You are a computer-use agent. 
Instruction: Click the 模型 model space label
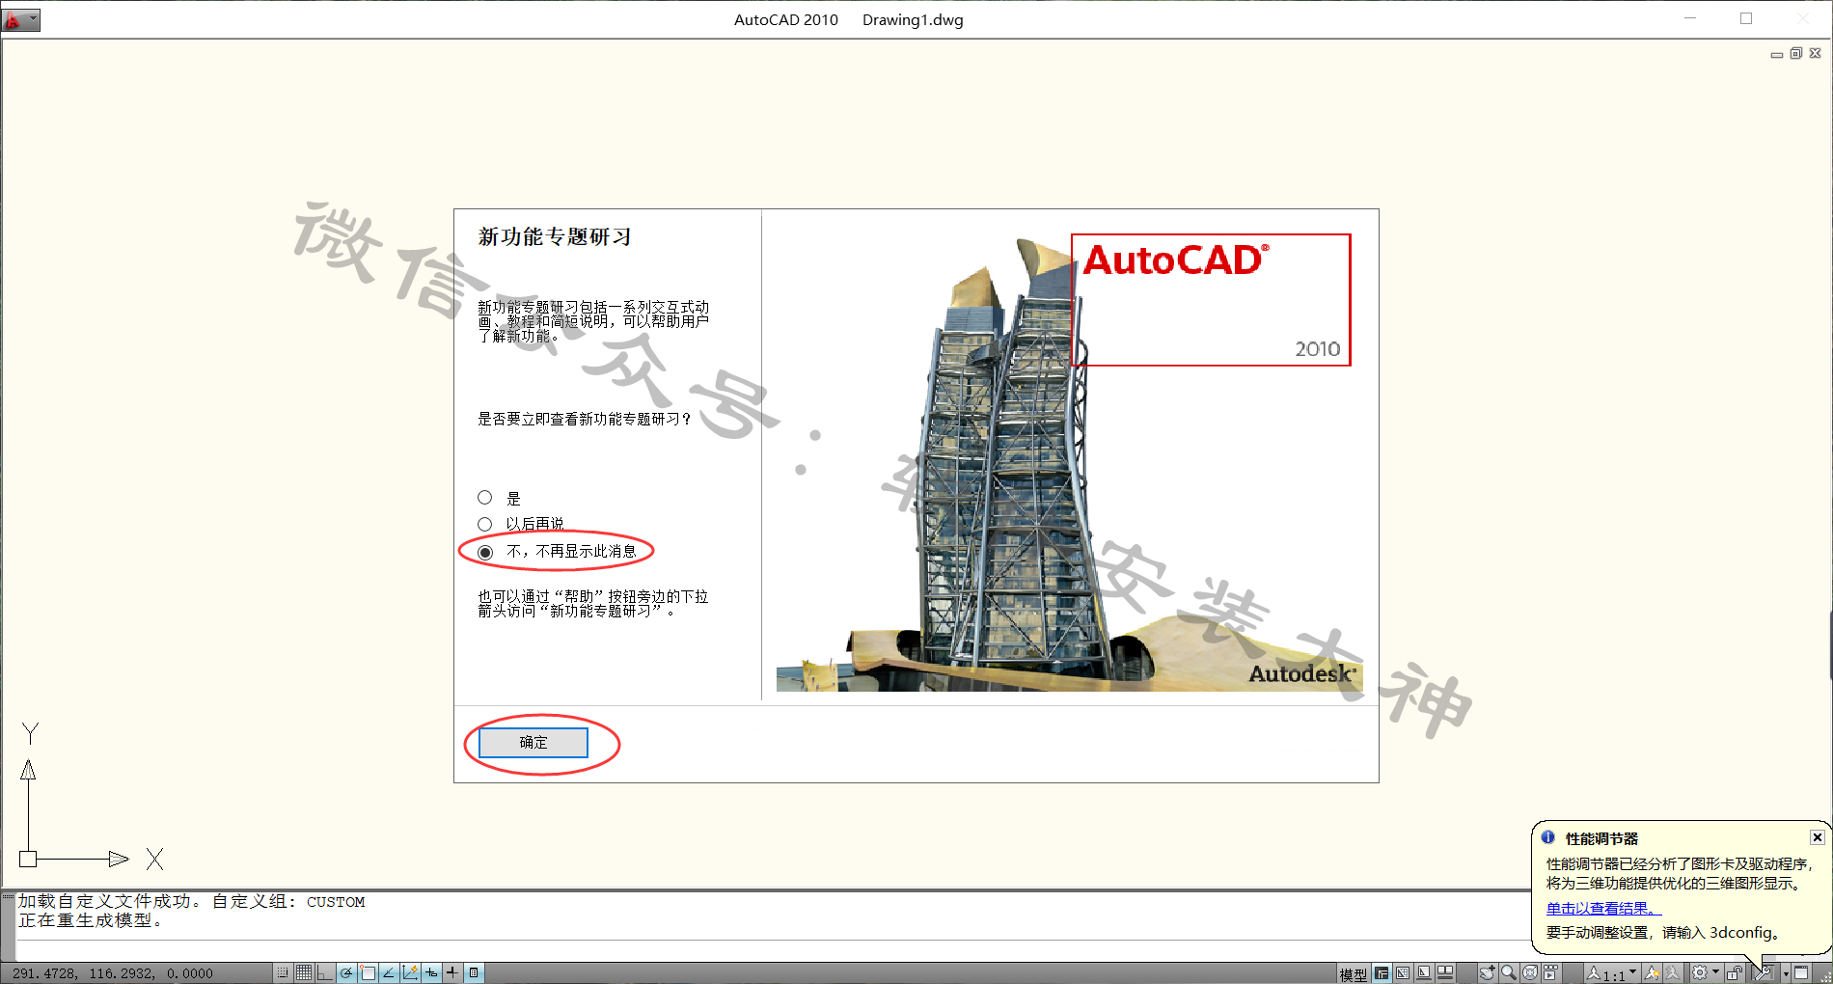(x=1353, y=974)
